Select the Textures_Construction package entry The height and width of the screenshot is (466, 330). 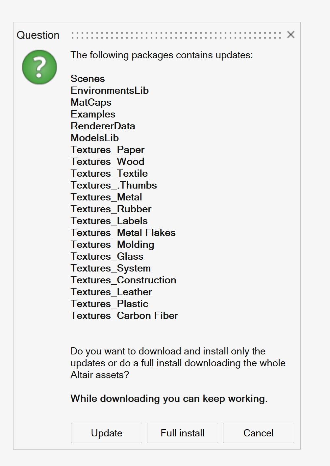click(123, 280)
